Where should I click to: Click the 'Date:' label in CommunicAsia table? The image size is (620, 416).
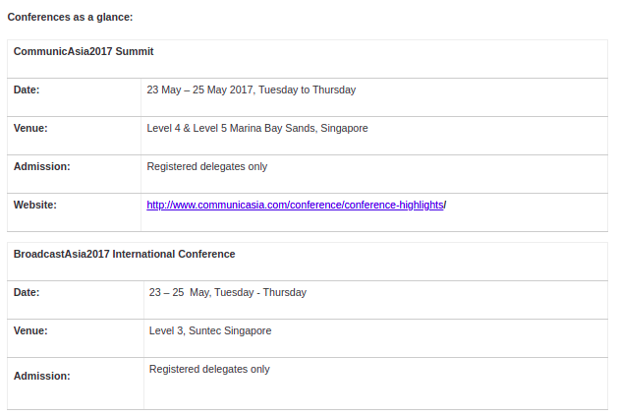pos(27,89)
